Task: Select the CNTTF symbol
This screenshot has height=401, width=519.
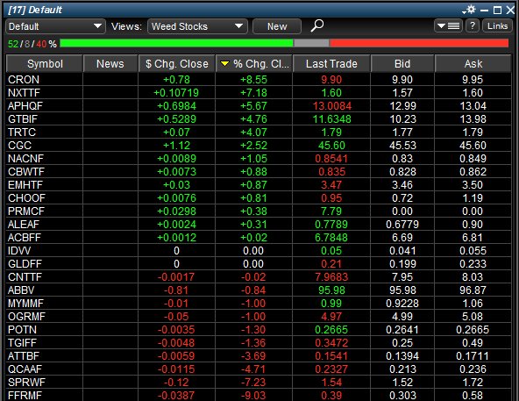Action: point(25,277)
